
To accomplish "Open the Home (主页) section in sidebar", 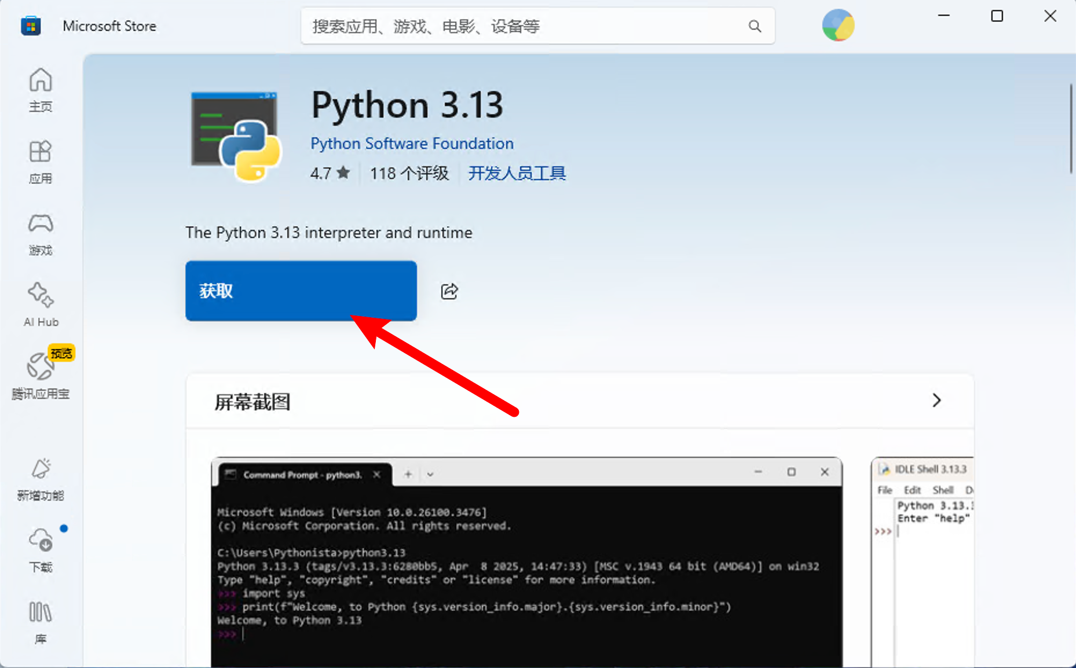I will (41, 90).
